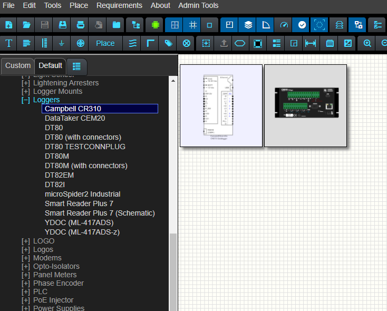Expand the Logos category
The image size is (387, 311).
[26, 250]
